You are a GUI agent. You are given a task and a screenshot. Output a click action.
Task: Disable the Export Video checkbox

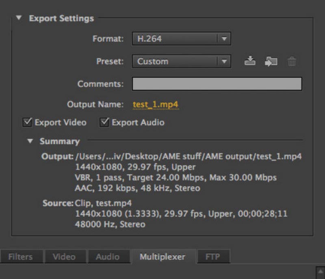(x=26, y=122)
